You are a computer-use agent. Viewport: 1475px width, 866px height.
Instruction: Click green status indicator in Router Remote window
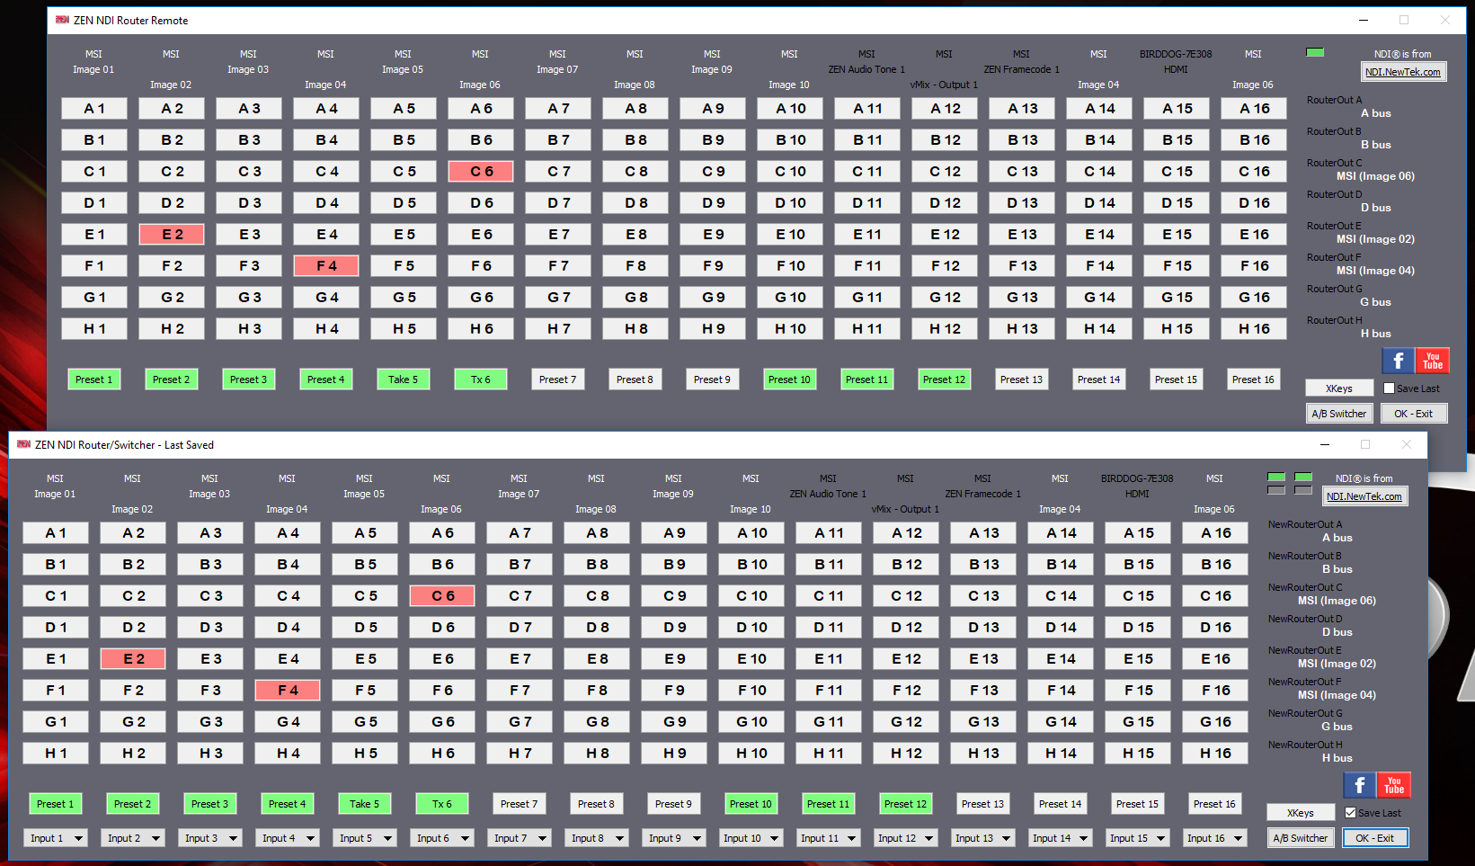(1314, 52)
